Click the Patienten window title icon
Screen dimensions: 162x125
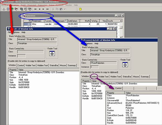click(23, 16)
